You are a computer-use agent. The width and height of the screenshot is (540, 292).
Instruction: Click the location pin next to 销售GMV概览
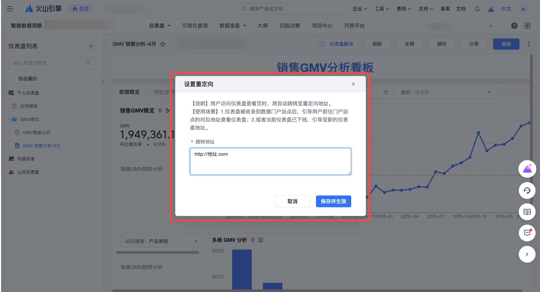point(160,110)
